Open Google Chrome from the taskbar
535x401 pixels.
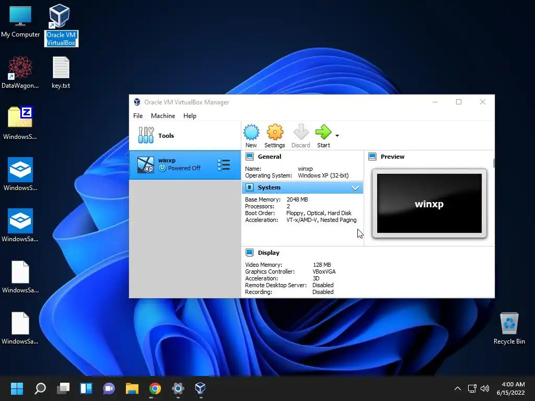[155, 388]
